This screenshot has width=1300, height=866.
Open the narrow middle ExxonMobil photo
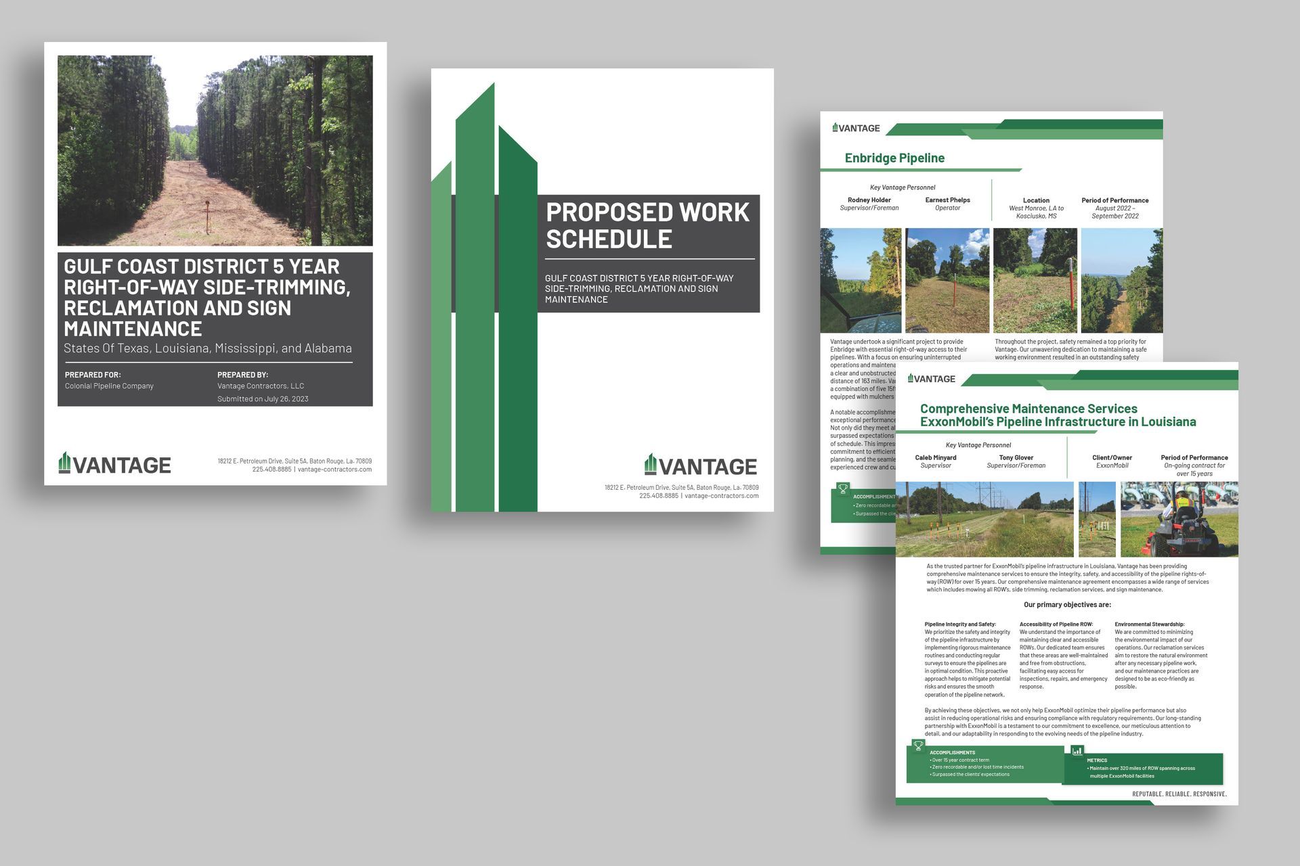(x=1097, y=519)
